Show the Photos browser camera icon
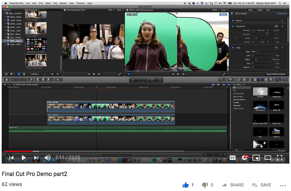The image size is (291, 191). (244, 80)
